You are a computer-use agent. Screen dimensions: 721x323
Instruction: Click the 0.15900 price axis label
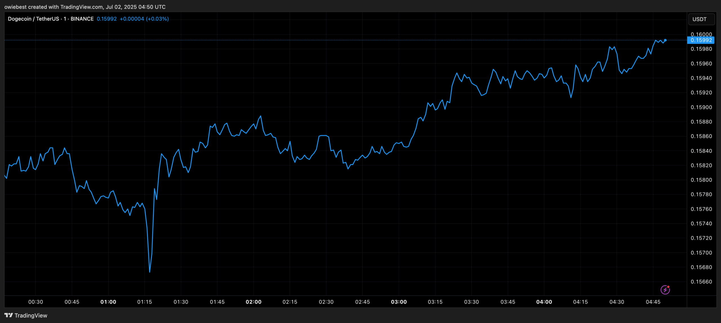click(x=701, y=107)
